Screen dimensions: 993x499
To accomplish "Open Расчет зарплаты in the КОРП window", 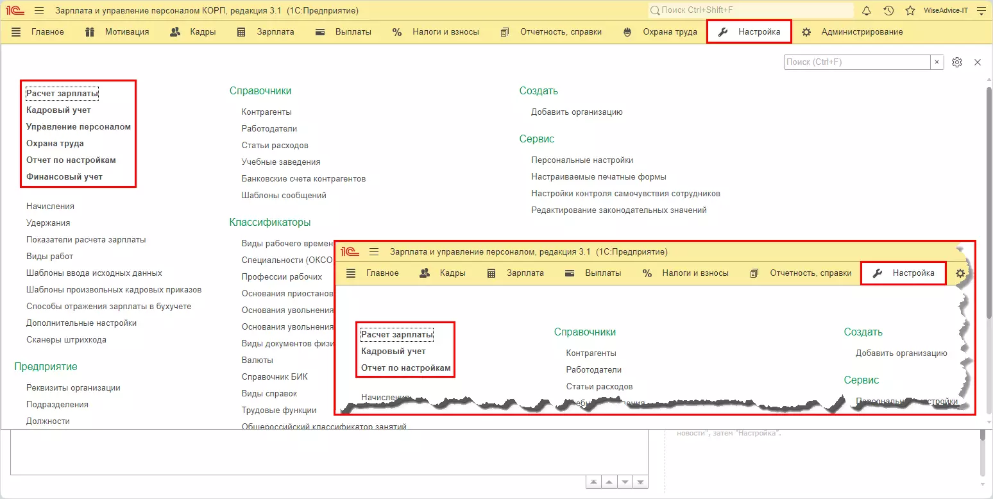I will pos(62,94).
